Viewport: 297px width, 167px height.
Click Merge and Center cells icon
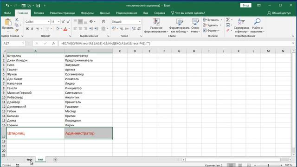103,29
